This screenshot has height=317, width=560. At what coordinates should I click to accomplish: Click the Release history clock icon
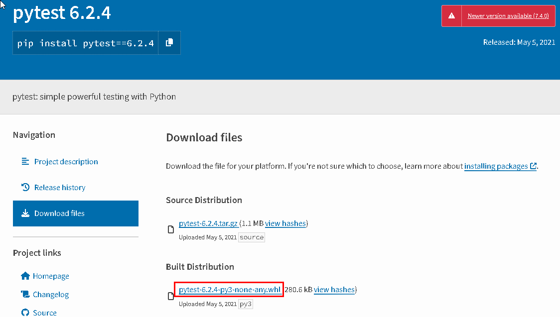(25, 187)
